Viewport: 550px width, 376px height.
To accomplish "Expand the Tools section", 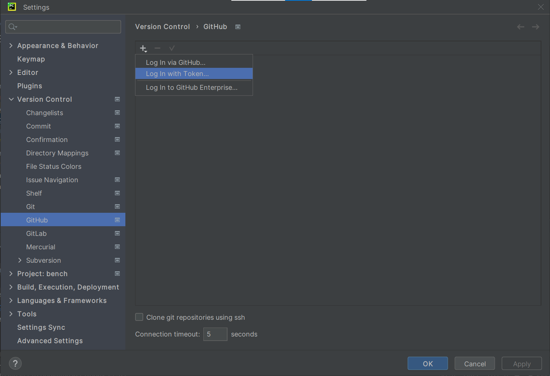I will click(x=11, y=314).
